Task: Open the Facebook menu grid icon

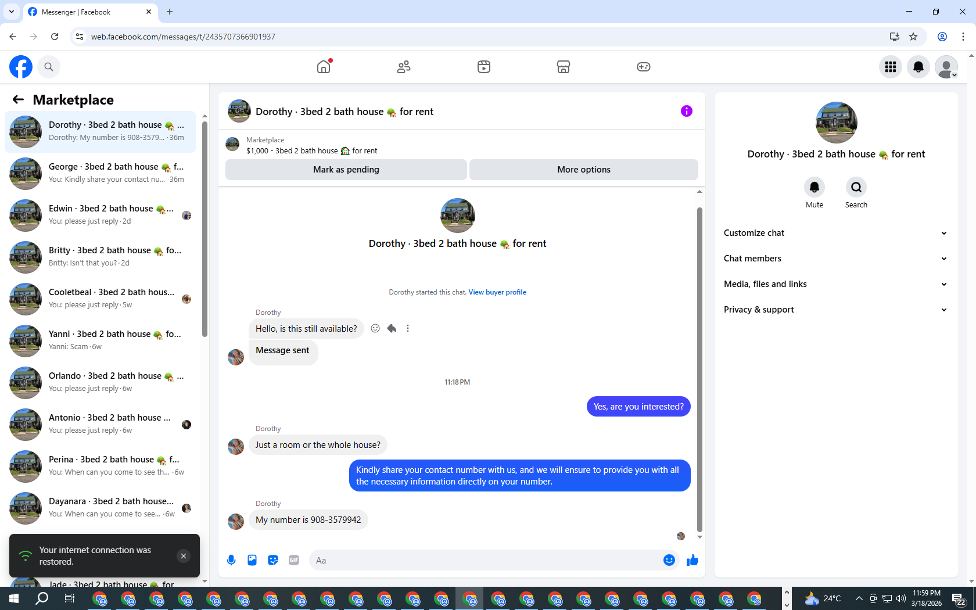Action: pos(891,67)
